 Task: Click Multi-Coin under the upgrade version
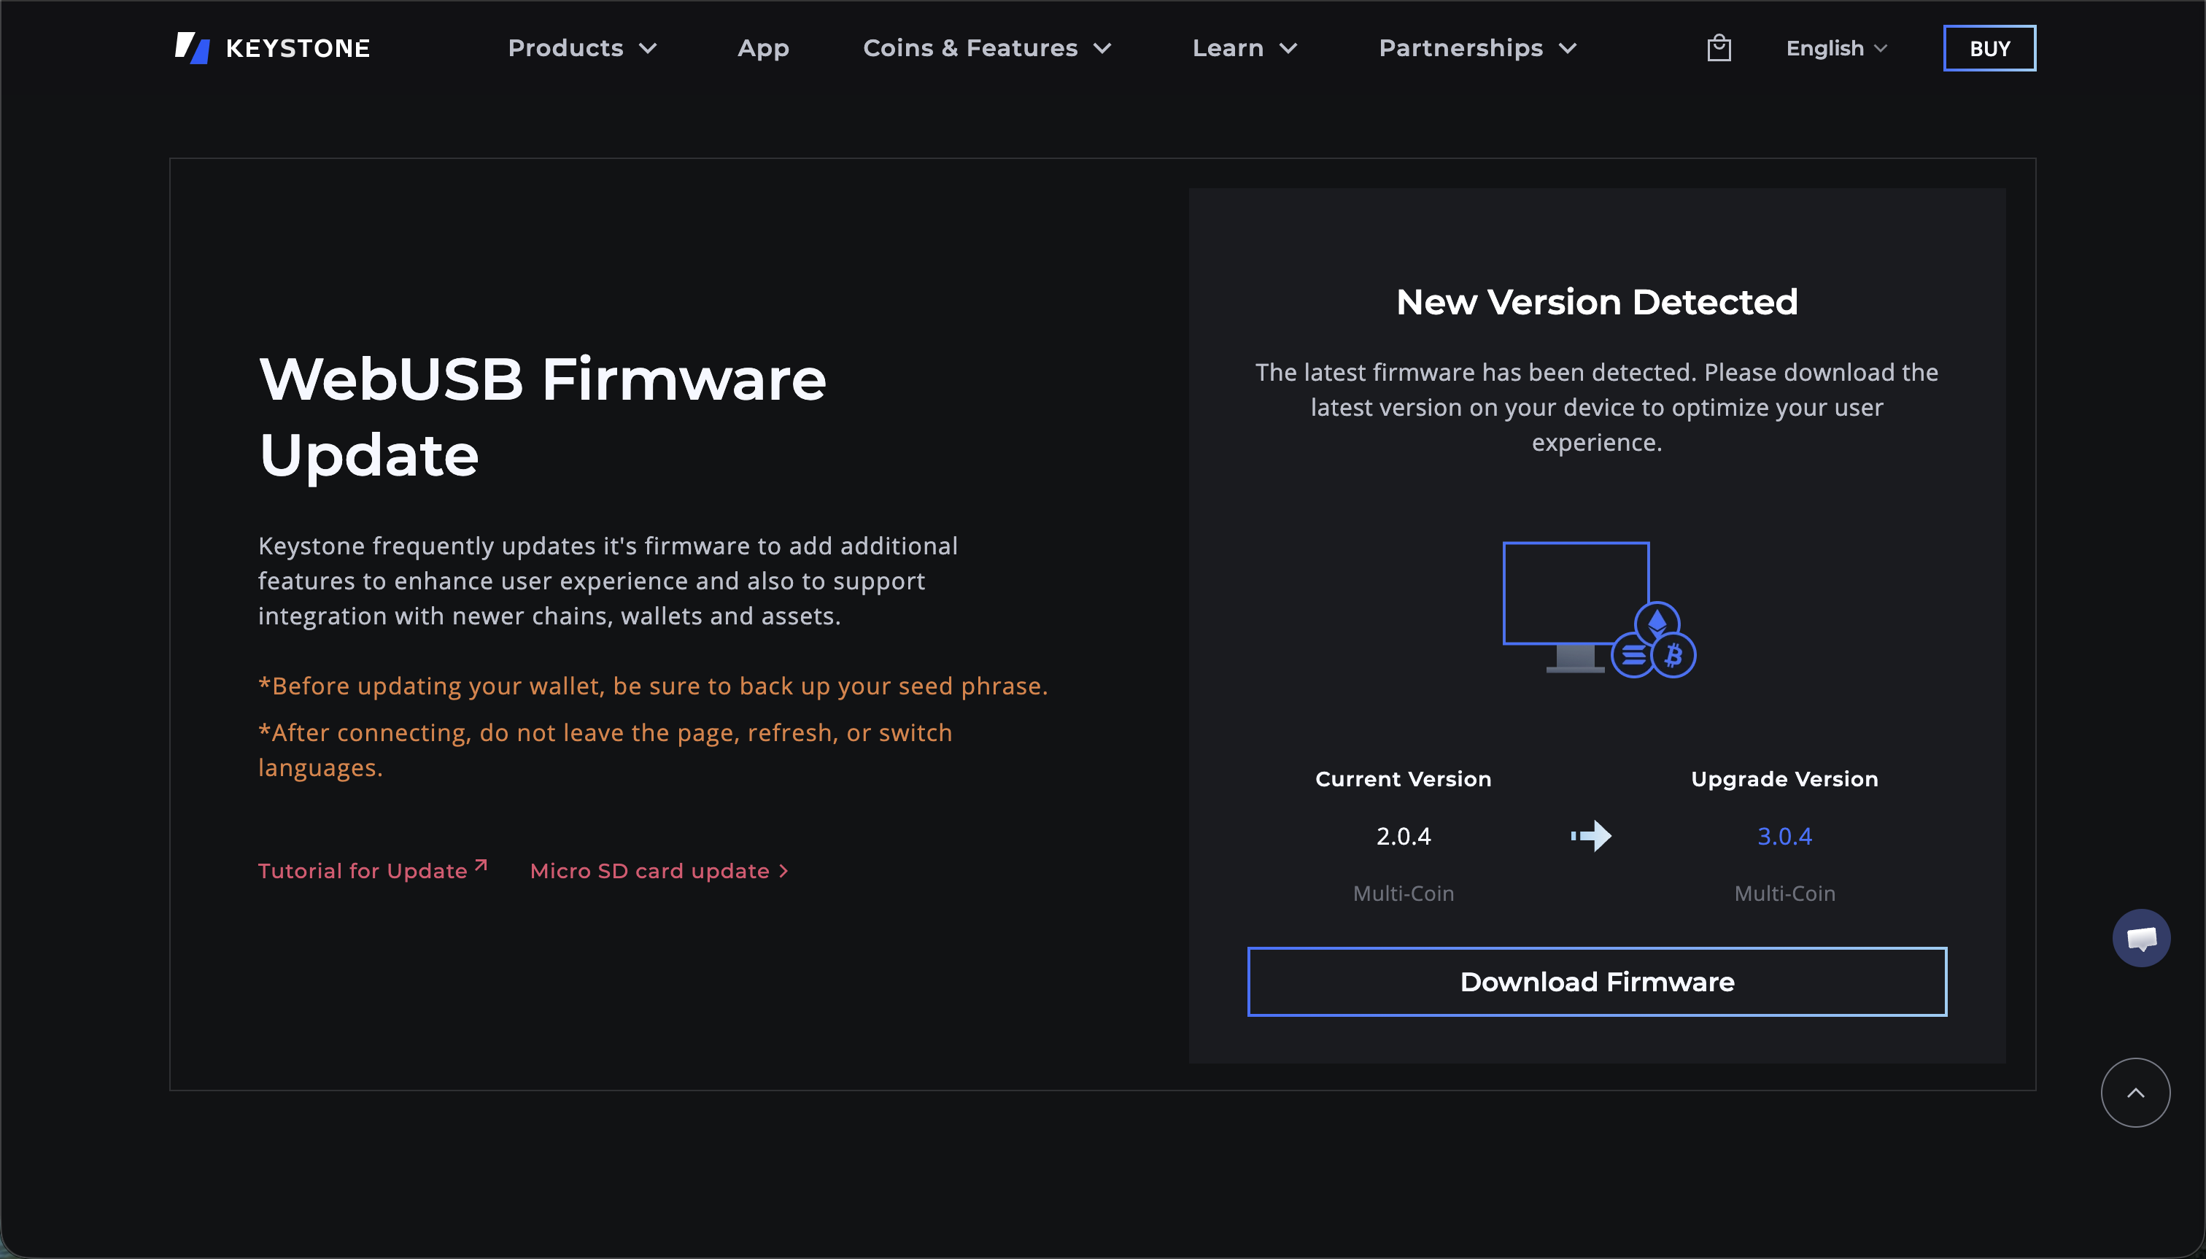(1784, 894)
